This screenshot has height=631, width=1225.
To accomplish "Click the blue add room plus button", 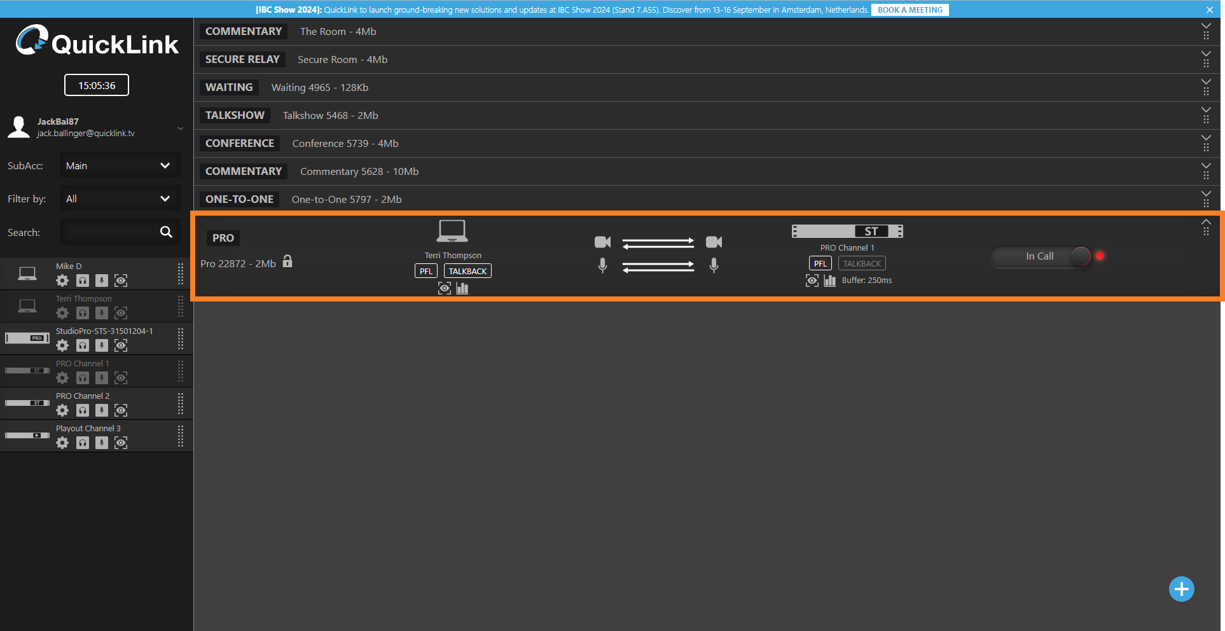I will [x=1181, y=589].
